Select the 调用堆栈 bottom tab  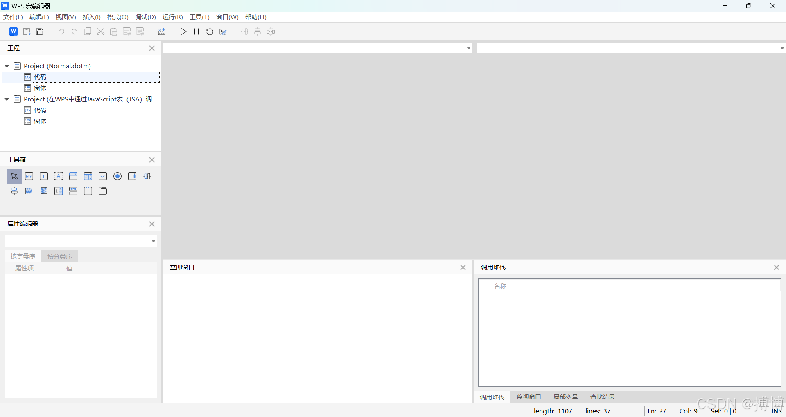pos(492,397)
